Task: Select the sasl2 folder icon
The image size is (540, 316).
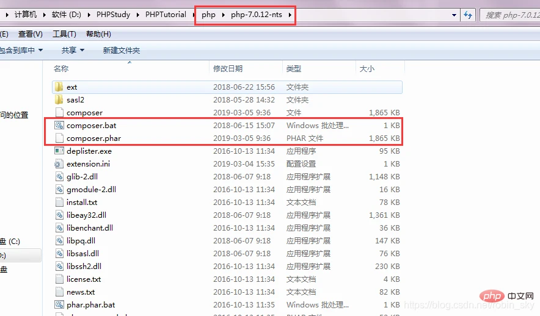Action: (59, 100)
